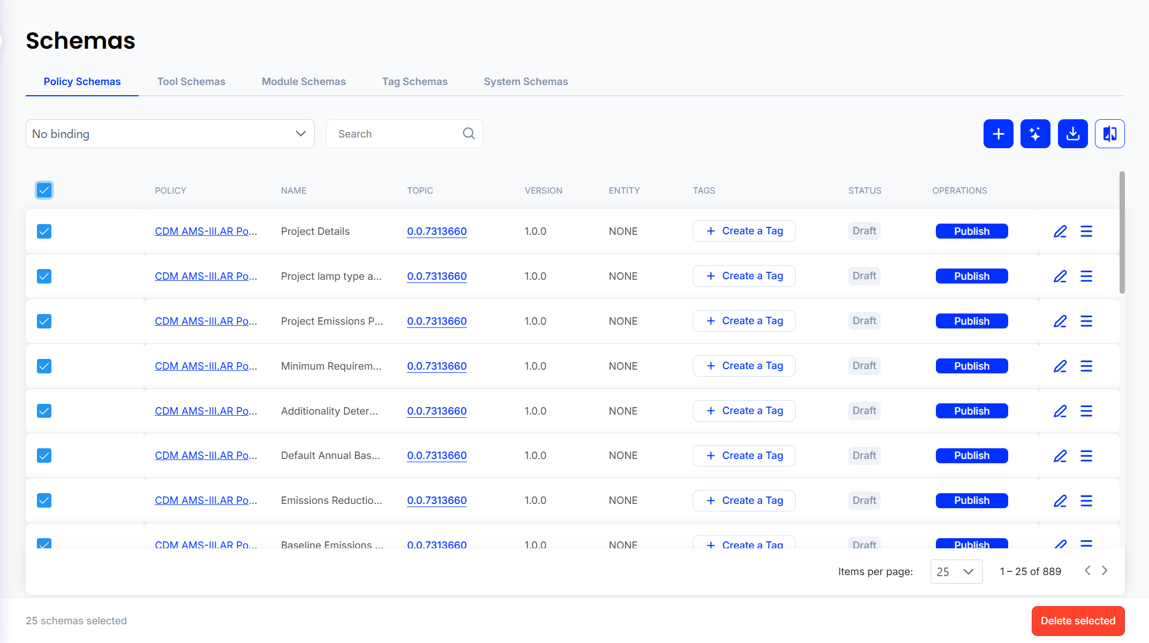Switch to Tool Schemas tab
This screenshot has height=643, width=1149.
(x=191, y=81)
